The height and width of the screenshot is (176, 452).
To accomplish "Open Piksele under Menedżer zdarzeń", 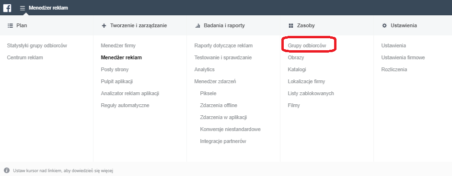I will (208, 93).
